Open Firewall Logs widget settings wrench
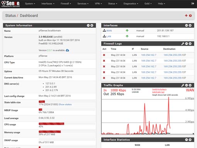 [x=183, y=44]
